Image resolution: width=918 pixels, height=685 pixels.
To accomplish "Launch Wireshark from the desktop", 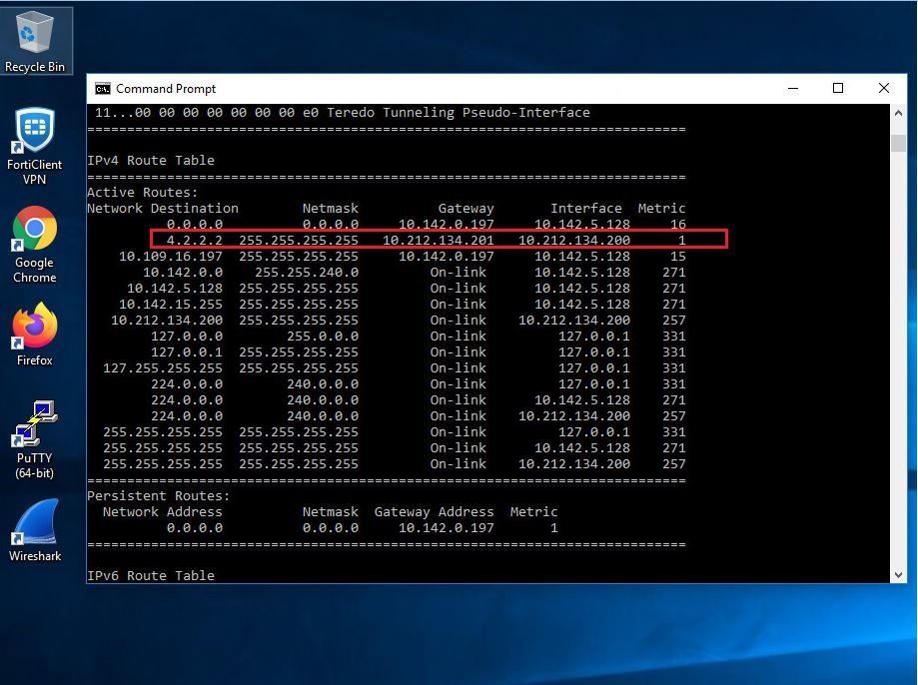I will coord(35,530).
